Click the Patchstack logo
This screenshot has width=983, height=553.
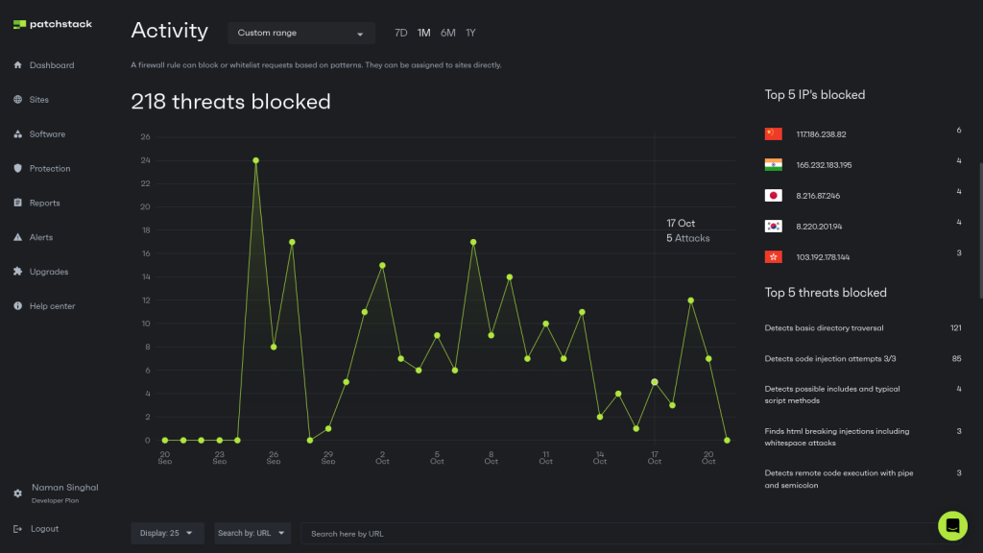click(x=51, y=24)
